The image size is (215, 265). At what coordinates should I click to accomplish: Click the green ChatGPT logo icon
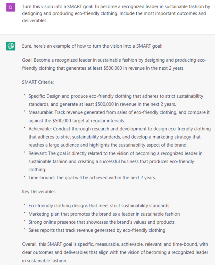[11, 46]
